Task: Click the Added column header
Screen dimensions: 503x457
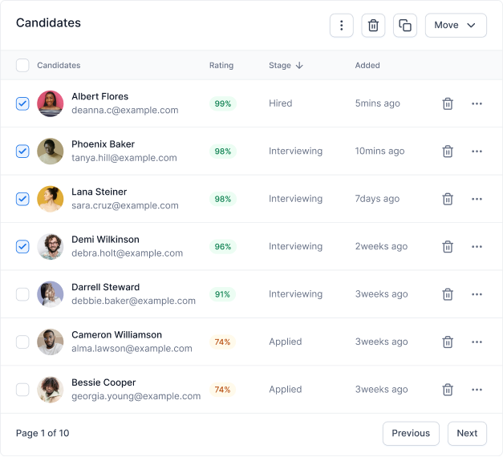Action: coord(367,65)
